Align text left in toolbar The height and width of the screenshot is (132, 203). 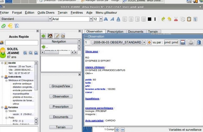[125, 19]
